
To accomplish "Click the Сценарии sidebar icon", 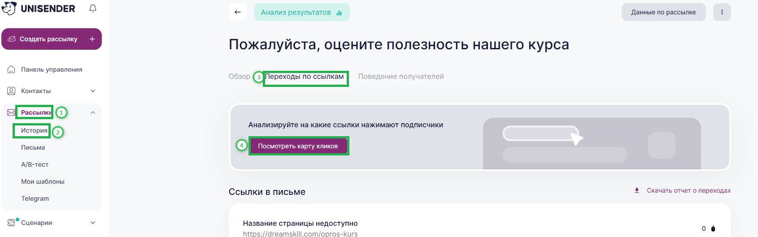I will (12, 223).
